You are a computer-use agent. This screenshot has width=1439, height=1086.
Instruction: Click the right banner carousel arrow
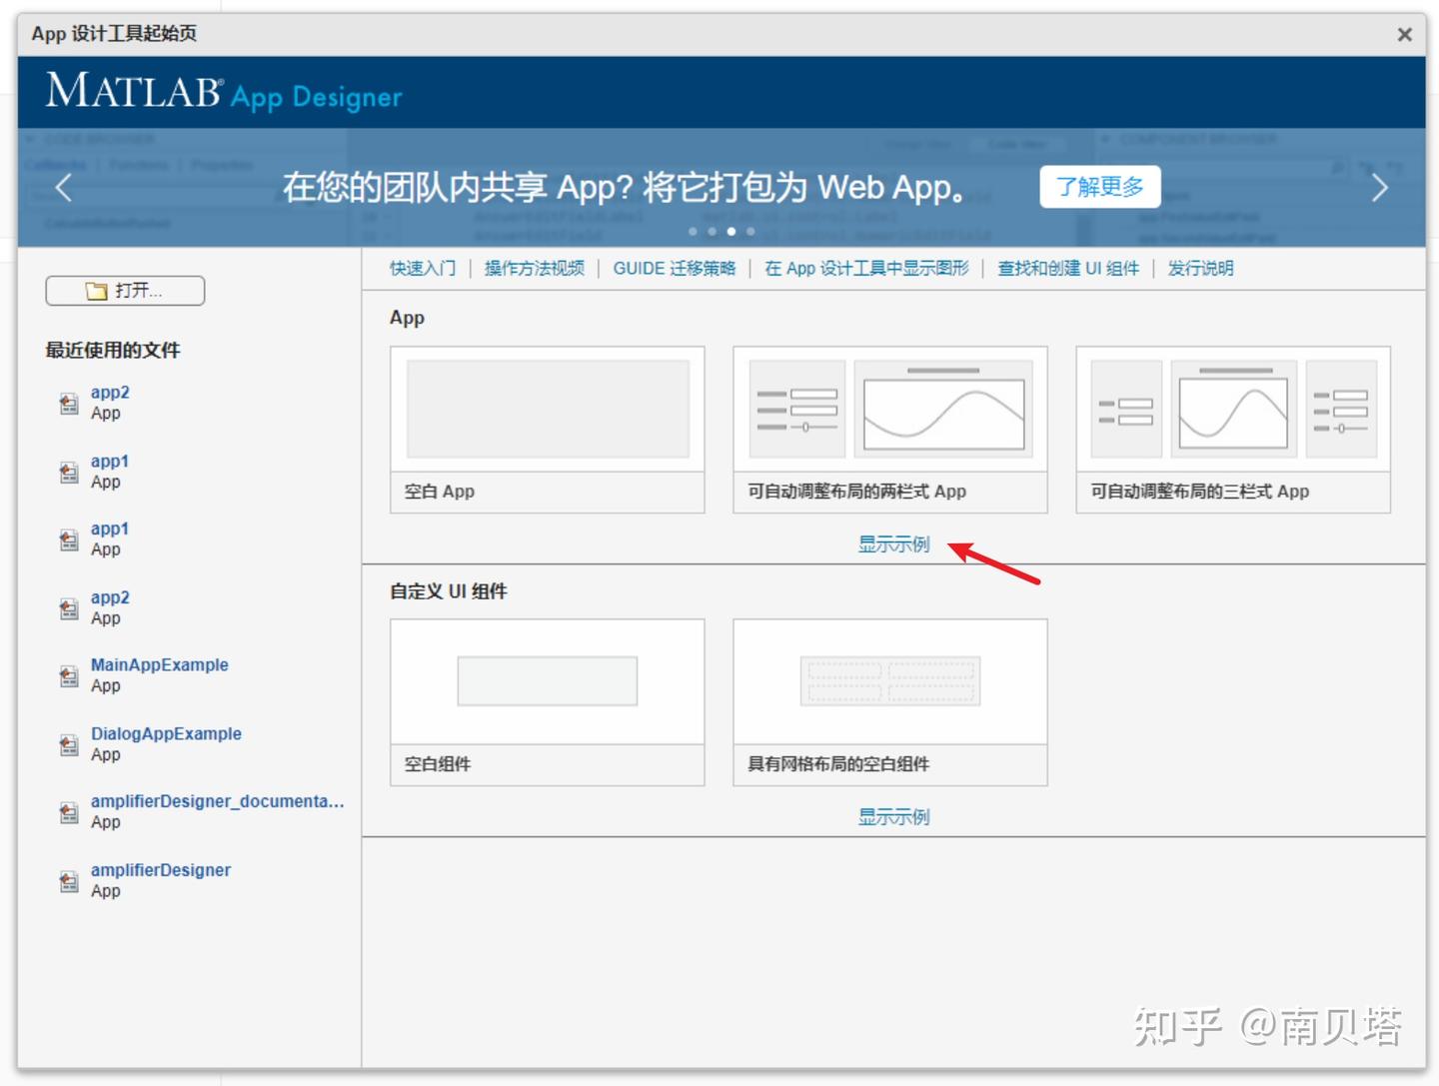(x=1380, y=187)
